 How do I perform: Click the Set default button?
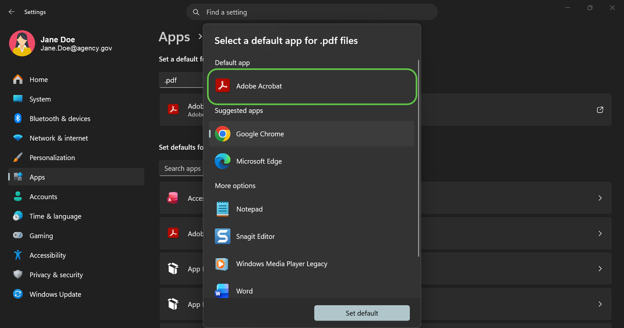tap(362, 313)
